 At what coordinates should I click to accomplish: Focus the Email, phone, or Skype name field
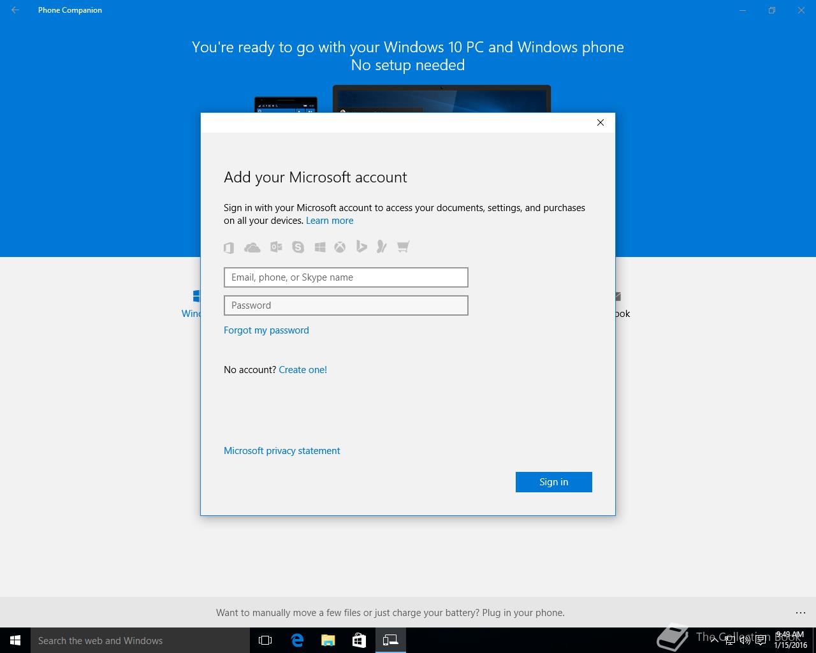pyautogui.click(x=346, y=277)
